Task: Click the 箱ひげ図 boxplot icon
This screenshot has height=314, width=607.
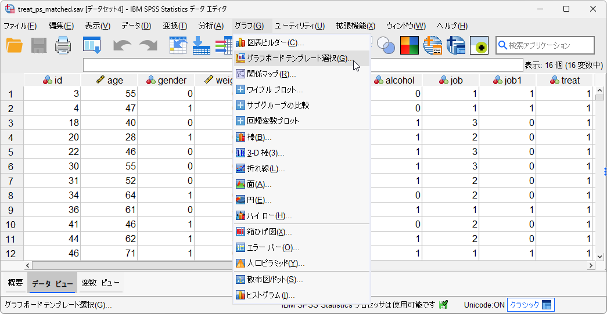Action: point(240,232)
